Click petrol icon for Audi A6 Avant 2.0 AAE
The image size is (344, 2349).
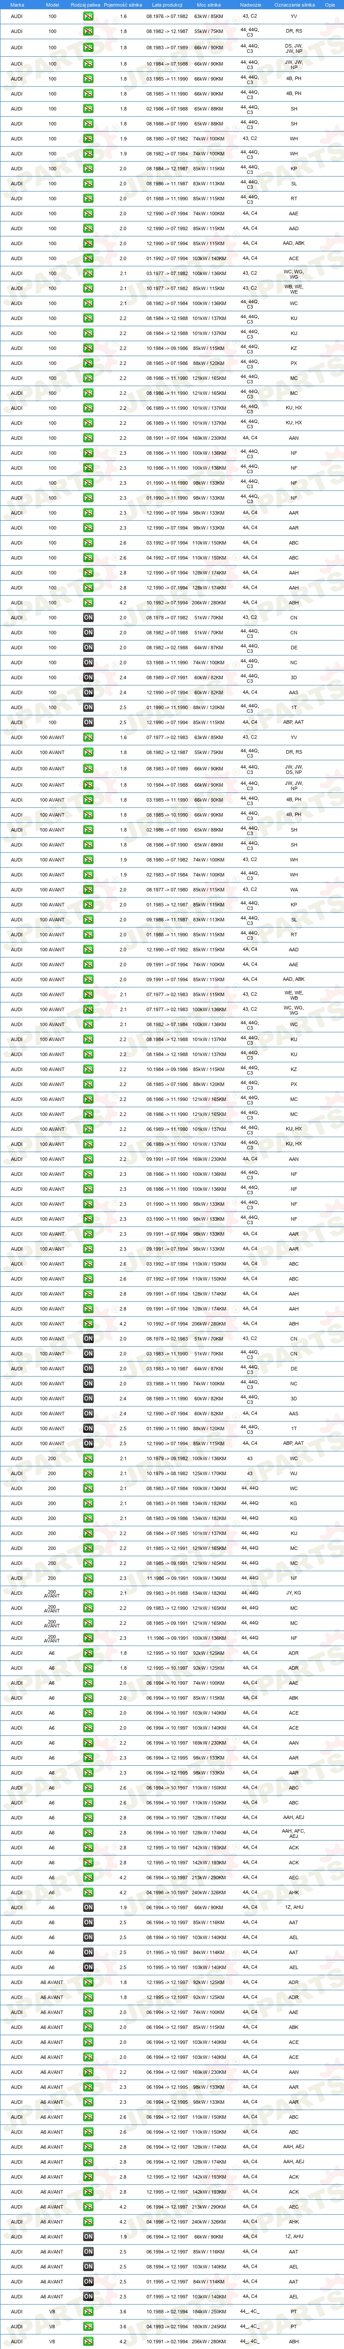[x=88, y=2013]
